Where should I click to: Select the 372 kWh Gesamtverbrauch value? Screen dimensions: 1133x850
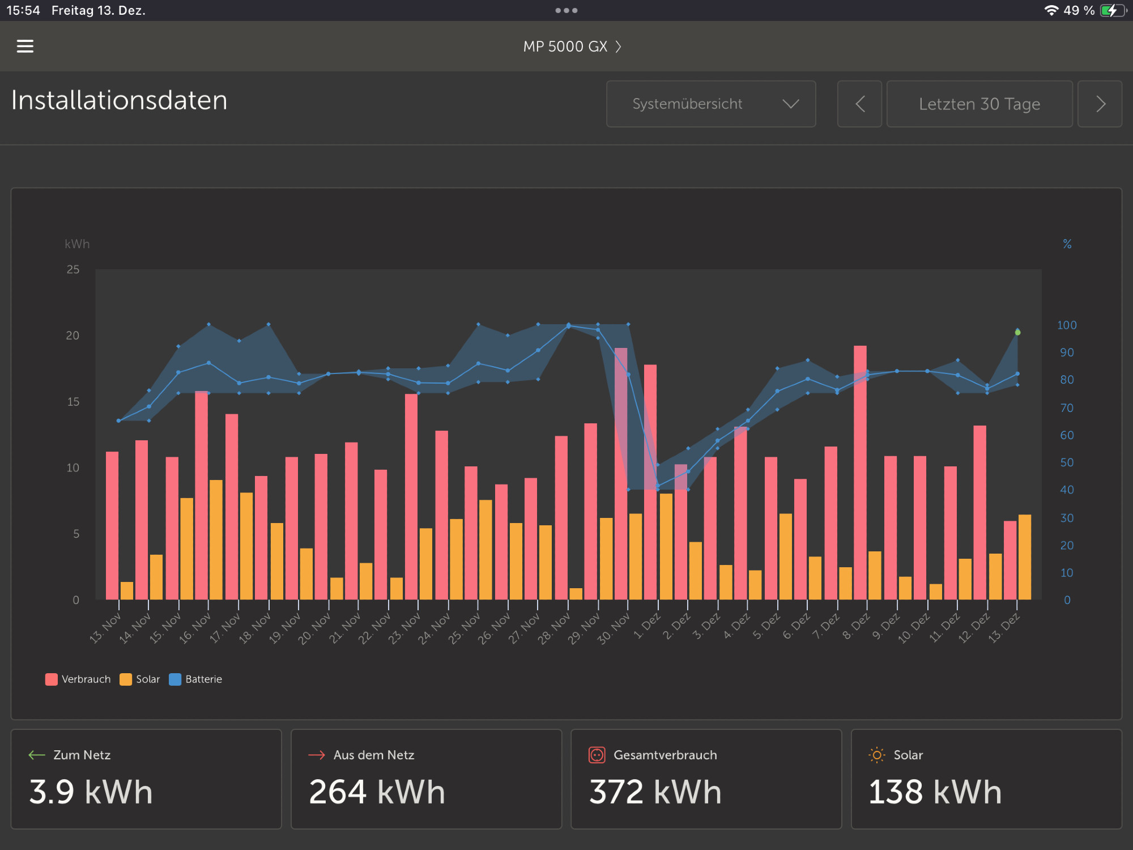[x=655, y=792]
